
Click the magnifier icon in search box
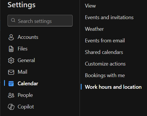click(13, 20)
